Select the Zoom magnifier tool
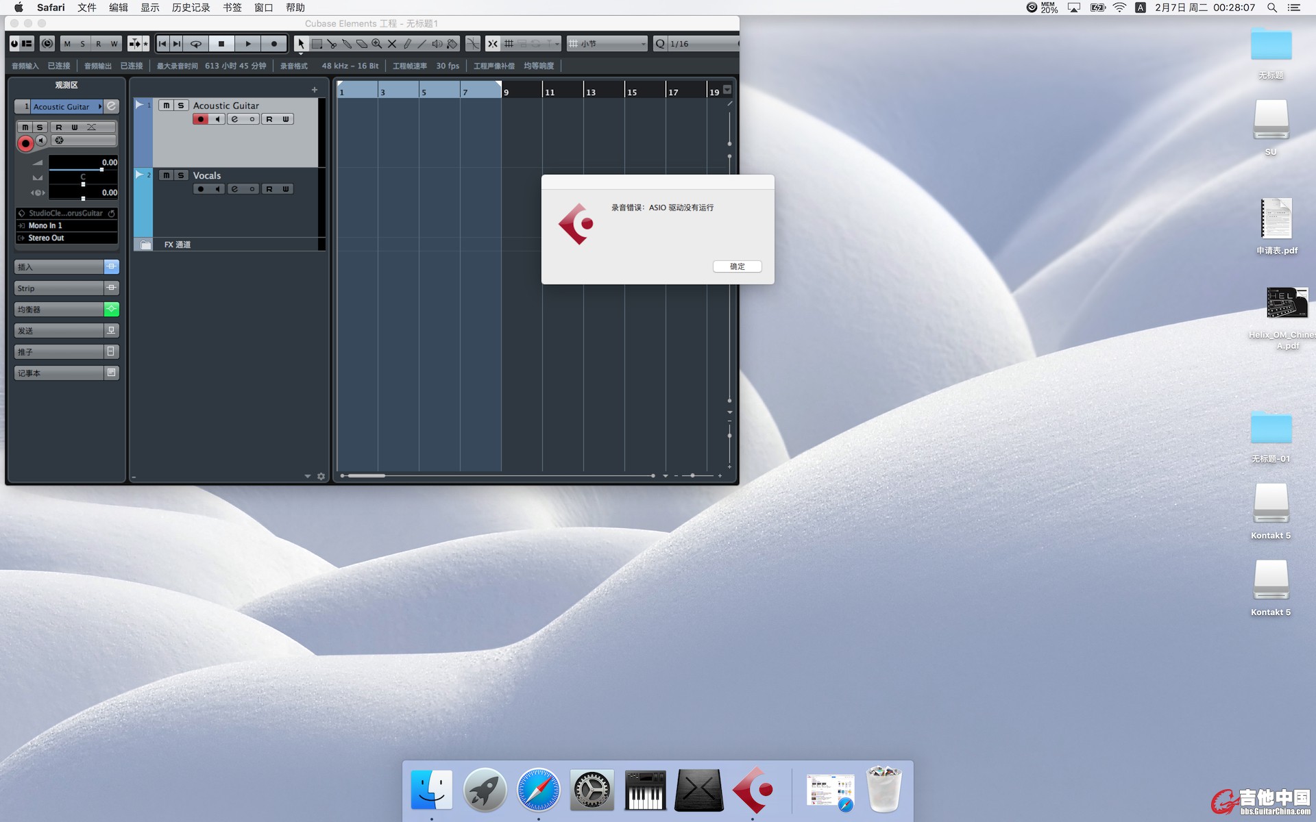 377,44
